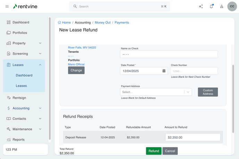The image size is (239, 159).
Task: Click the Amount to Refund field
Action: (x=193, y=137)
